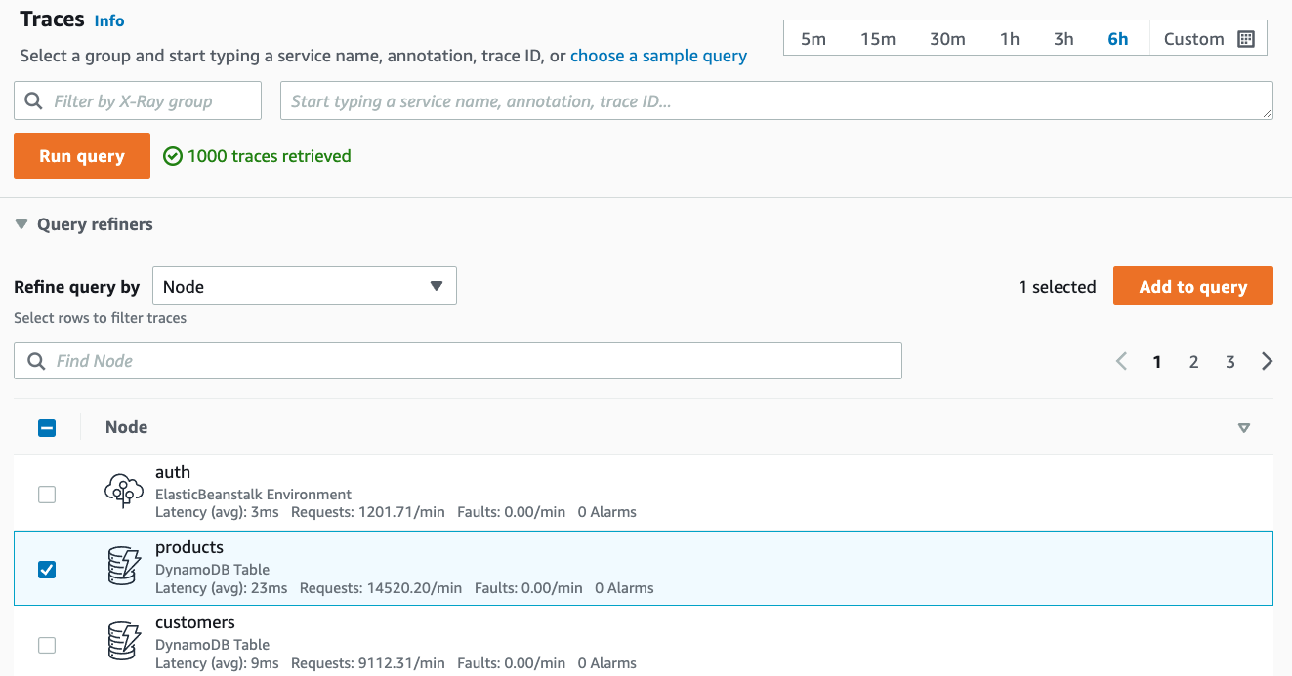Select the 1h time range
Image resolution: width=1292 pixels, height=676 pixels.
(x=1009, y=39)
